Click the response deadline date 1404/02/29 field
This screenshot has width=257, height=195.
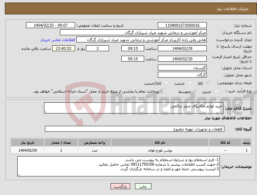tap(182, 48)
